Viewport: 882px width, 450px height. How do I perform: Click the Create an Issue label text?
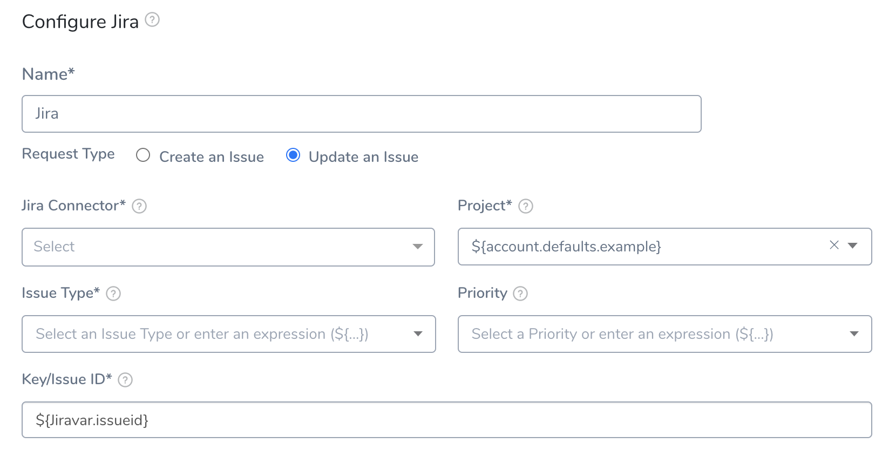212,157
